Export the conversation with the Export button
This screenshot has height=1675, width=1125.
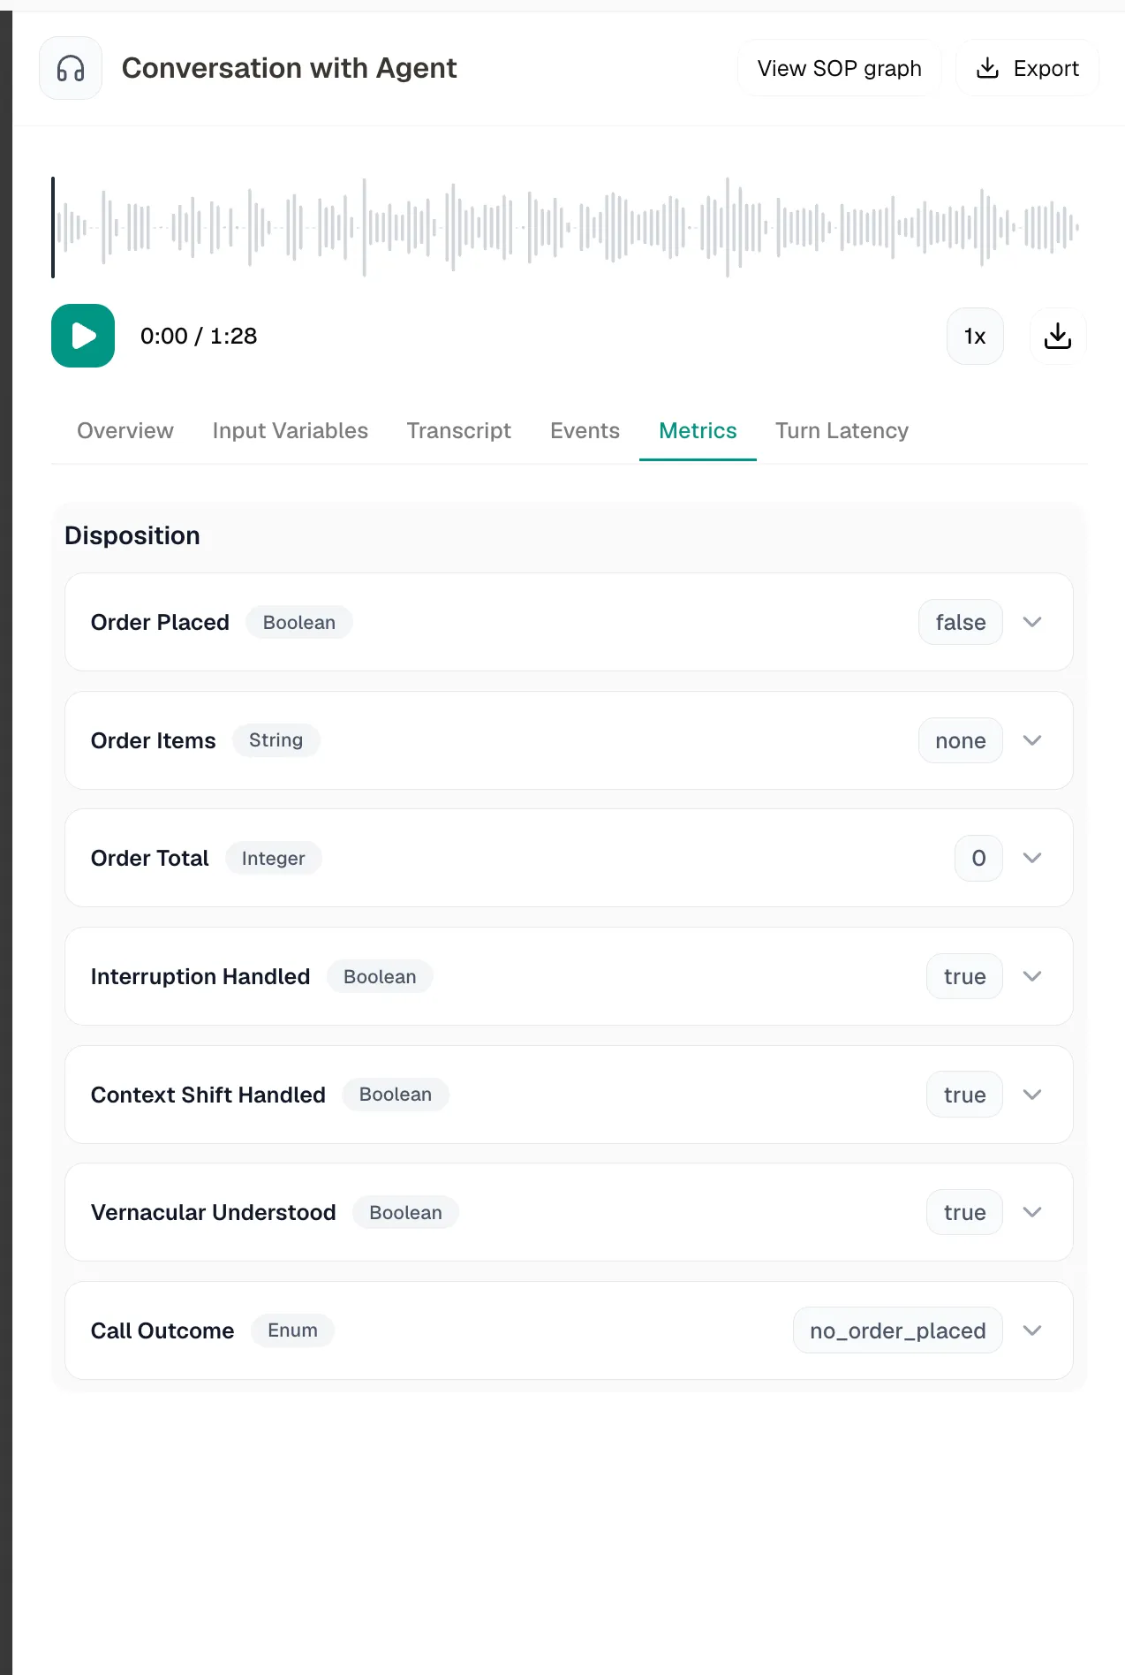(x=1027, y=68)
